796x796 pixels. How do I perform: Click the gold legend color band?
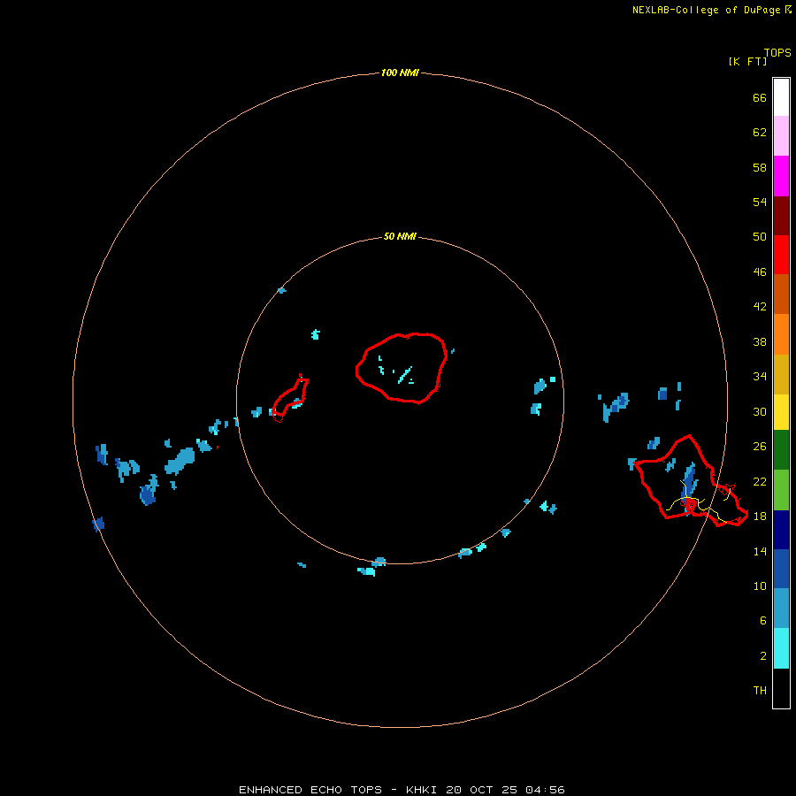781,373
